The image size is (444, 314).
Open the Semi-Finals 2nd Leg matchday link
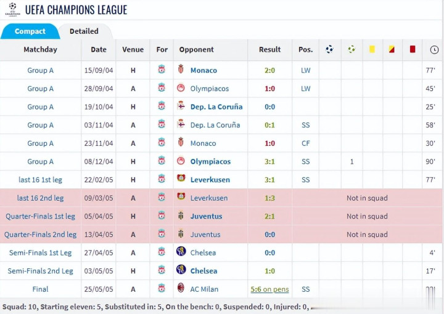(40, 271)
